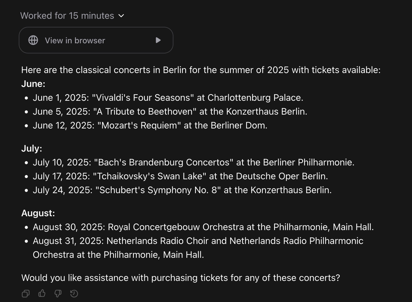
Task: Click the bold "August:" heading
Action: [38, 213]
